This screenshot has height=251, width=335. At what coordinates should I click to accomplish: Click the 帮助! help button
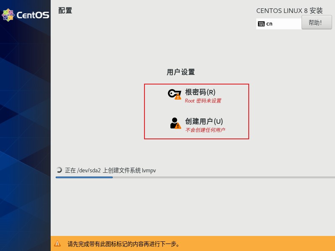pos(317,23)
